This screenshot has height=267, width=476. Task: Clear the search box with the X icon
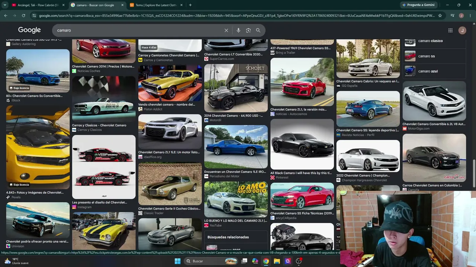pyautogui.click(x=226, y=30)
